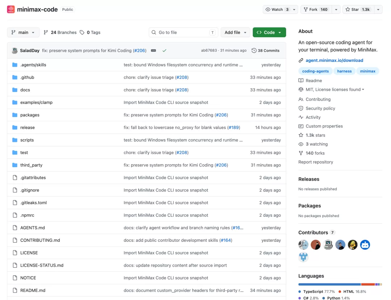Viewport: 391px width, 300px height.
Task: Click the TypeScript segment of the language bar
Action: (329, 284)
